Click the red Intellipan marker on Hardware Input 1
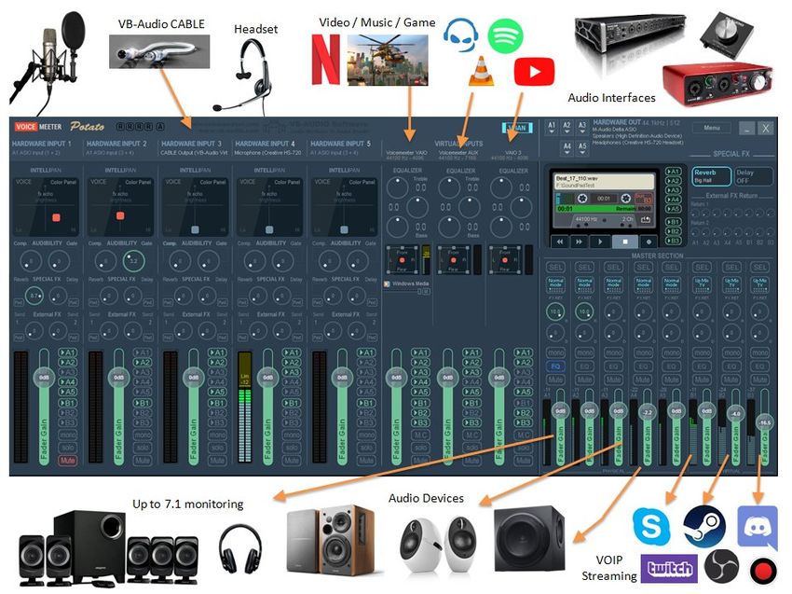Screen dimensions: 792x594 56,217
